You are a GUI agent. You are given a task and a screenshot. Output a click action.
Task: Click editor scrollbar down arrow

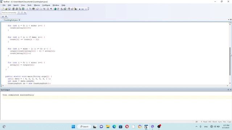(x=230, y=83)
